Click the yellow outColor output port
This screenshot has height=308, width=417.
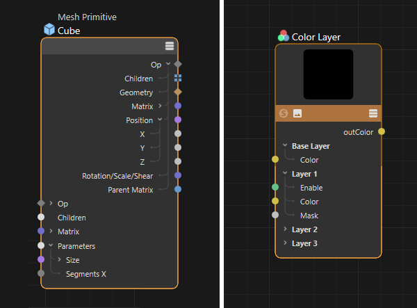pyautogui.click(x=382, y=131)
